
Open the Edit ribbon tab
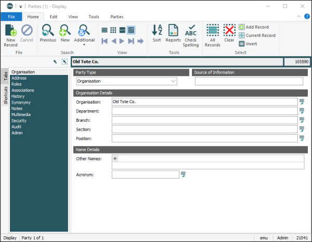[x=53, y=17]
